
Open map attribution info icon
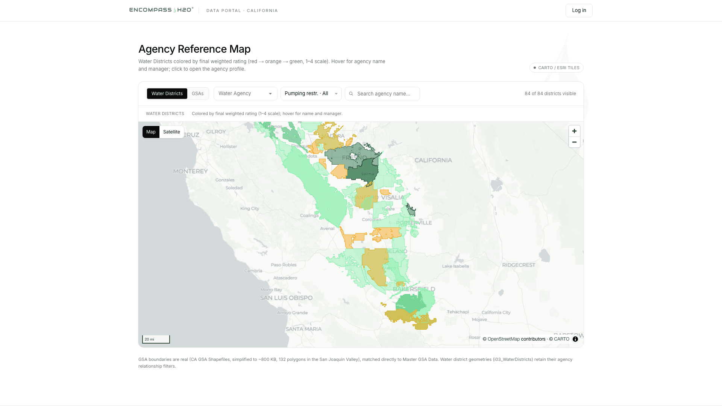click(x=575, y=339)
